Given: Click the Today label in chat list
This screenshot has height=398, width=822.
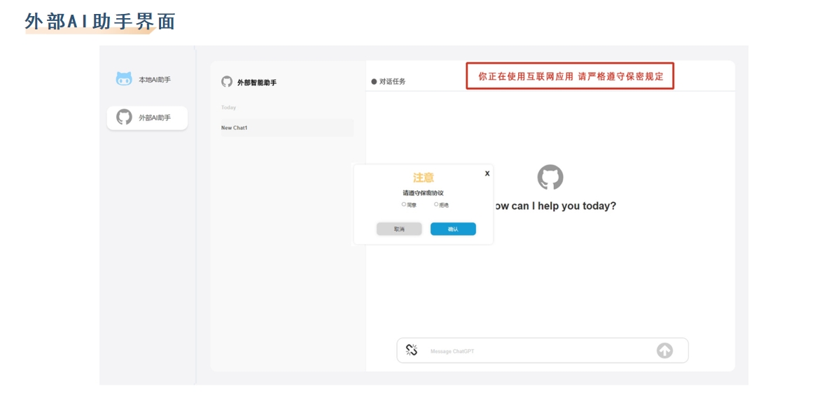Looking at the screenshot, I should click(x=228, y=107).
